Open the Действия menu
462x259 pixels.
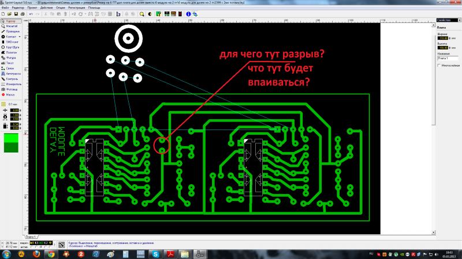coord(46,7)
